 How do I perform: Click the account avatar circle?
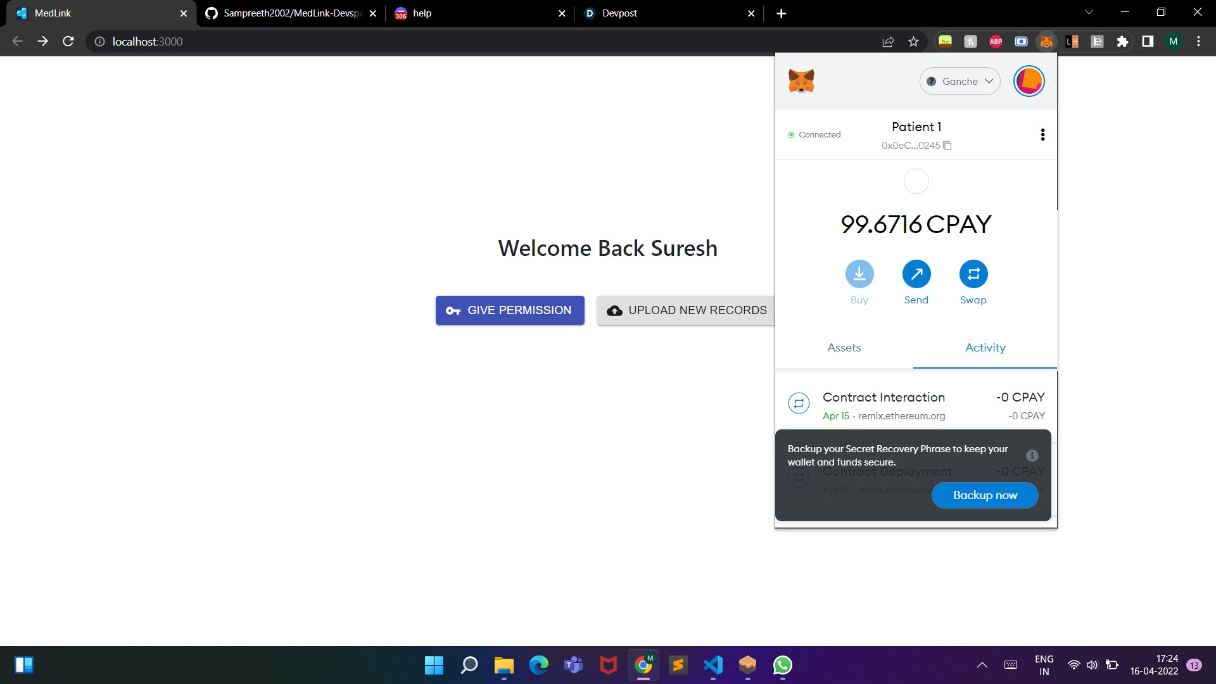(x=1029, y=81)
